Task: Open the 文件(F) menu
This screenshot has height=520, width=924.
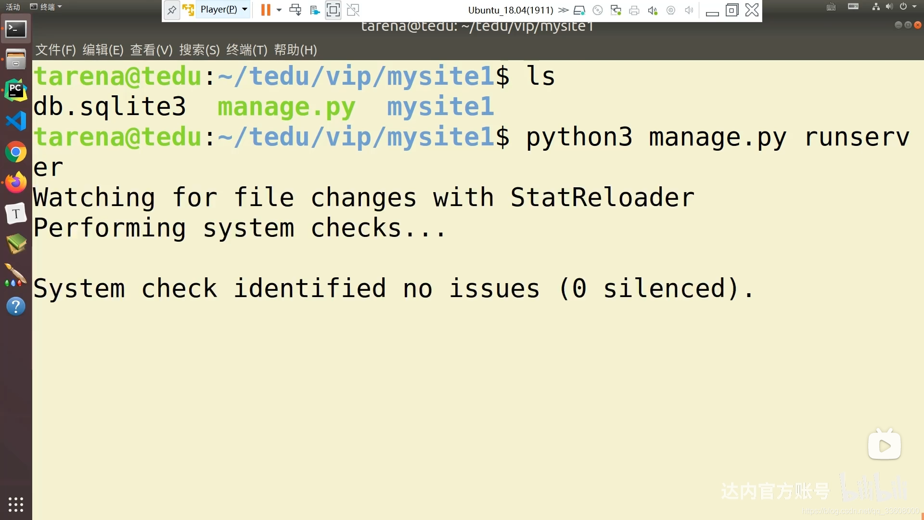Action: point(56,50)
